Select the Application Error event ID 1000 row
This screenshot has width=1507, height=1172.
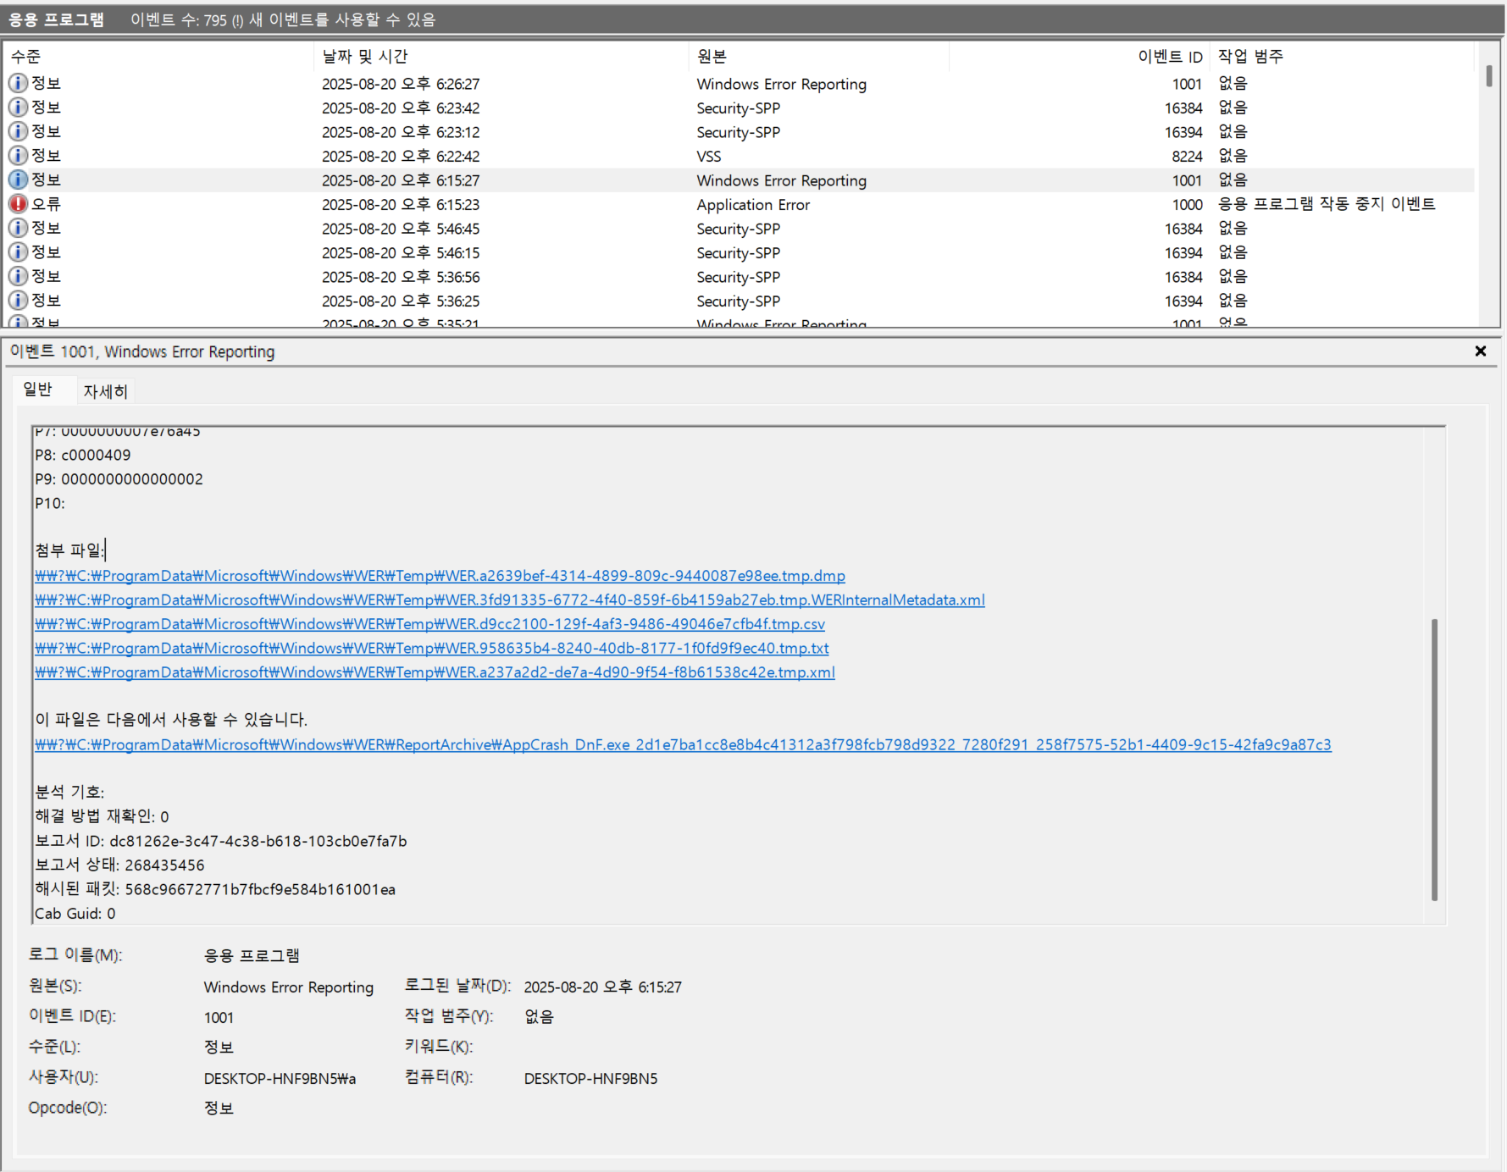pyautogui.click(x=739, y=204)
